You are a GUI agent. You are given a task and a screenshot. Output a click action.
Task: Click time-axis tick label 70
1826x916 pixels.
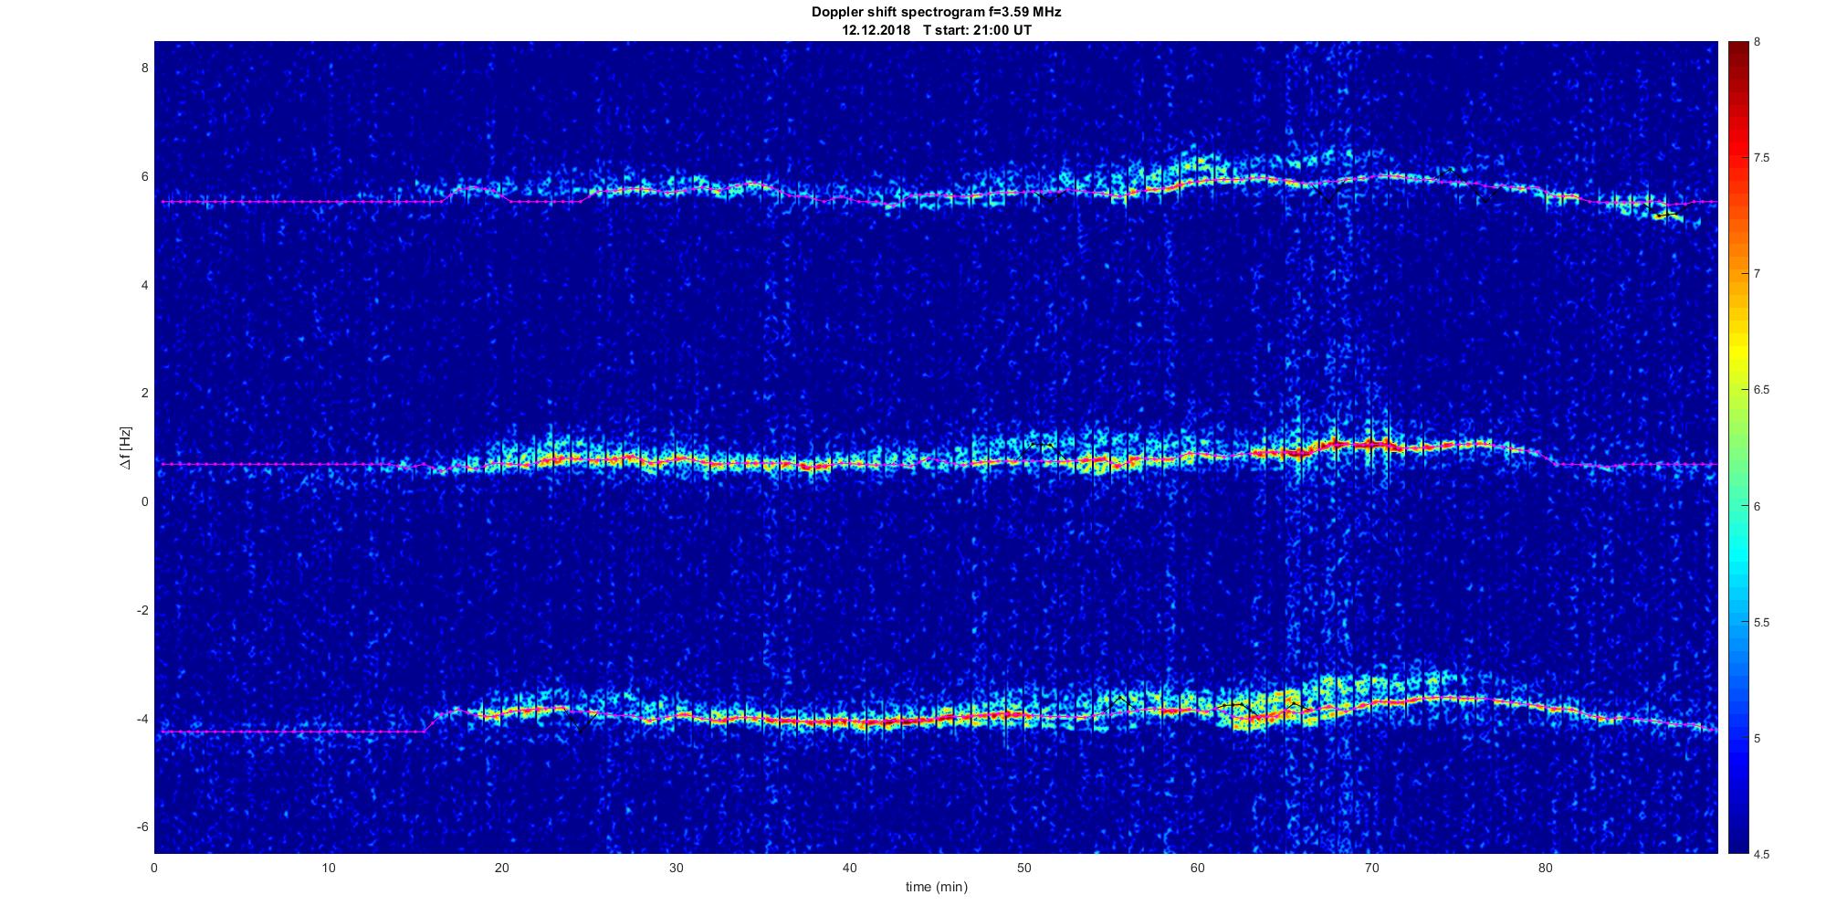pos(1371,868)
